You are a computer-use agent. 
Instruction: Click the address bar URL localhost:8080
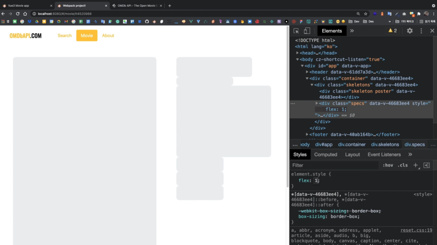tap(65, 14)
